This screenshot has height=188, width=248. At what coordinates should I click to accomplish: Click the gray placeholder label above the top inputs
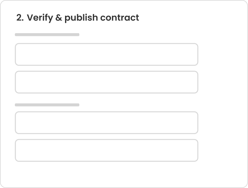(47, 34)
